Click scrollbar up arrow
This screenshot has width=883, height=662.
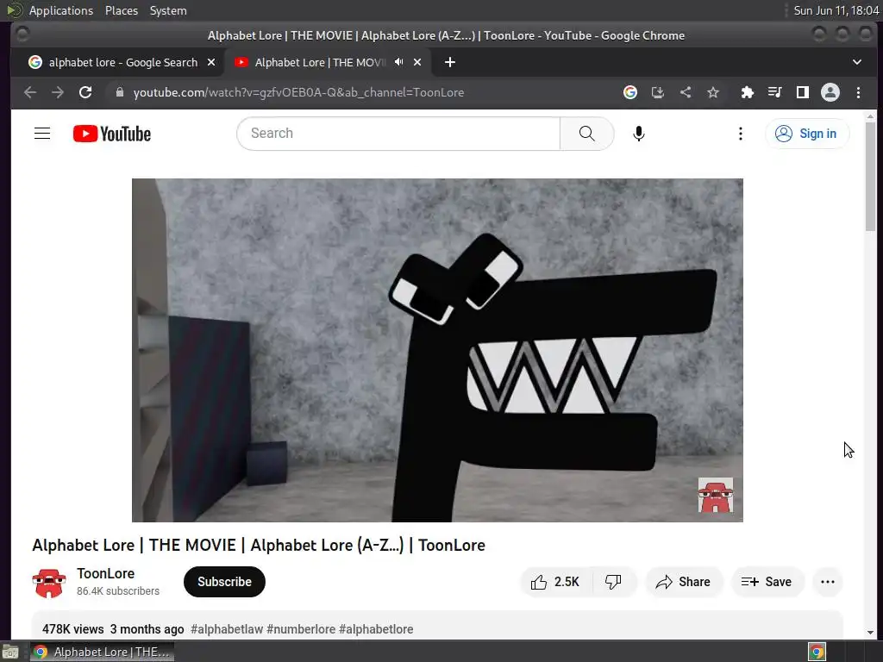871,116
